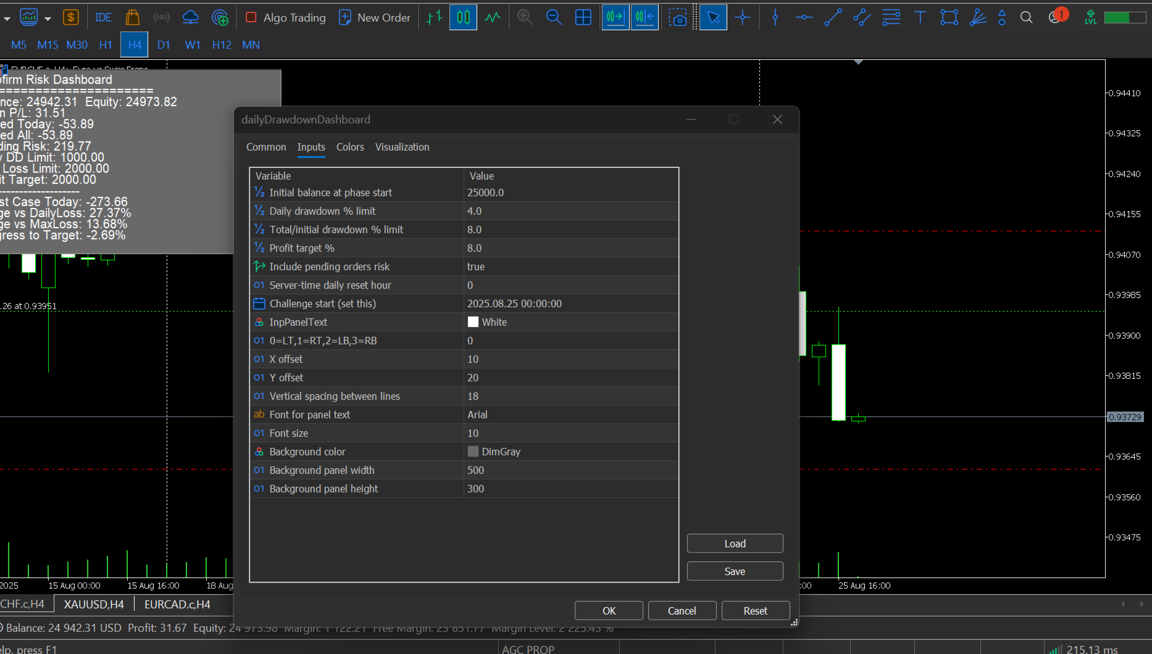Image resolution: width=1152 pixels, height=654 pixels.
Task: Take a chart screenshot with camera icon
Action: (677, 17)
